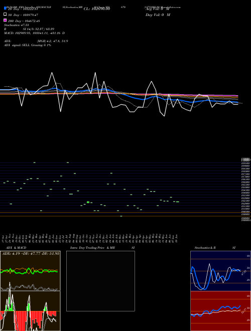Click the white 50 Day legend swatch
Image resolution: width=251 pixels, height=331 pixels.
(5, 15)
